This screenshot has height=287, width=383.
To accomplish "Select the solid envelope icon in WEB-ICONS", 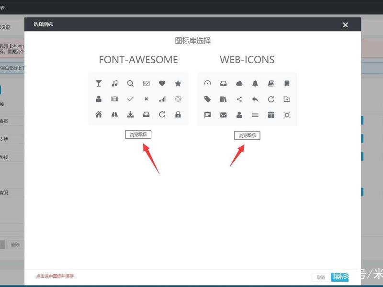I will [x=223, y=115].
